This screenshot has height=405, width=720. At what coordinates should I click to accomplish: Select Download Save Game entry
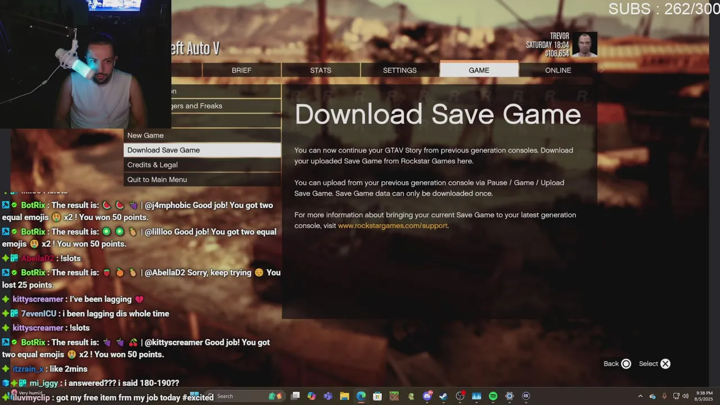click(x=202, y=150)
